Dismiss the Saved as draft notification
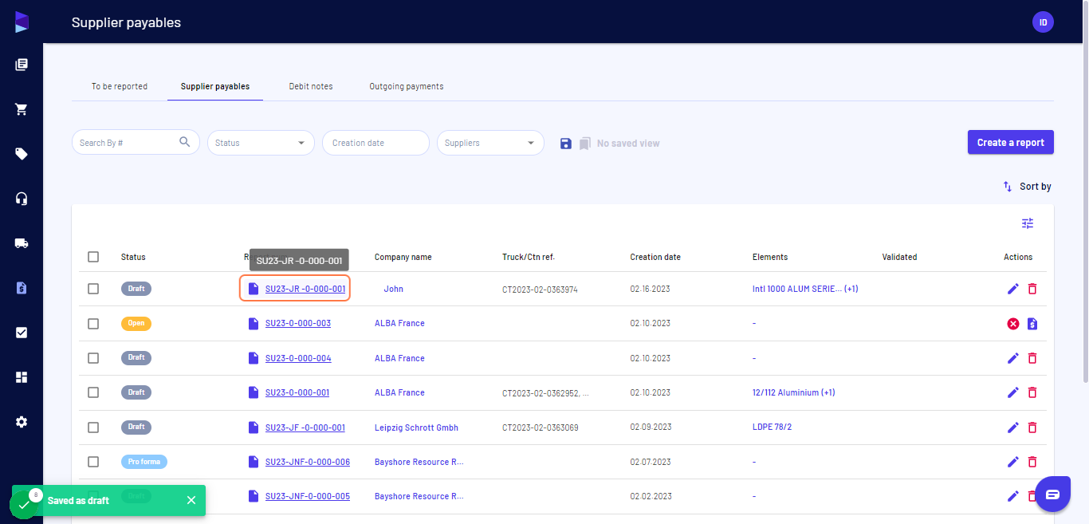The width and height of the screenshot is (1089, 524). coord(191,500)
